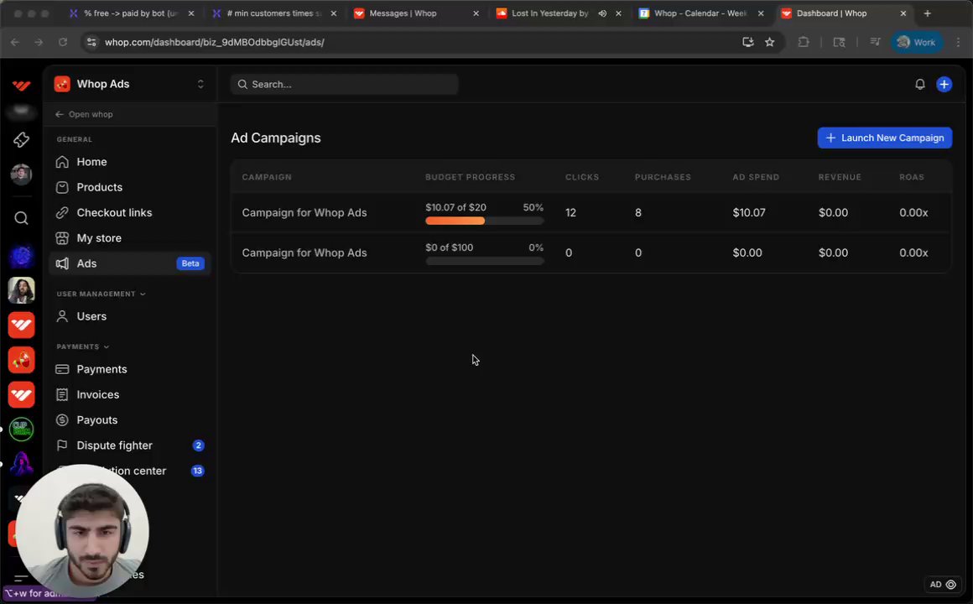Click the presenter webcam bubble
This screenshot has width=973, height=604.
coord(82,531)
